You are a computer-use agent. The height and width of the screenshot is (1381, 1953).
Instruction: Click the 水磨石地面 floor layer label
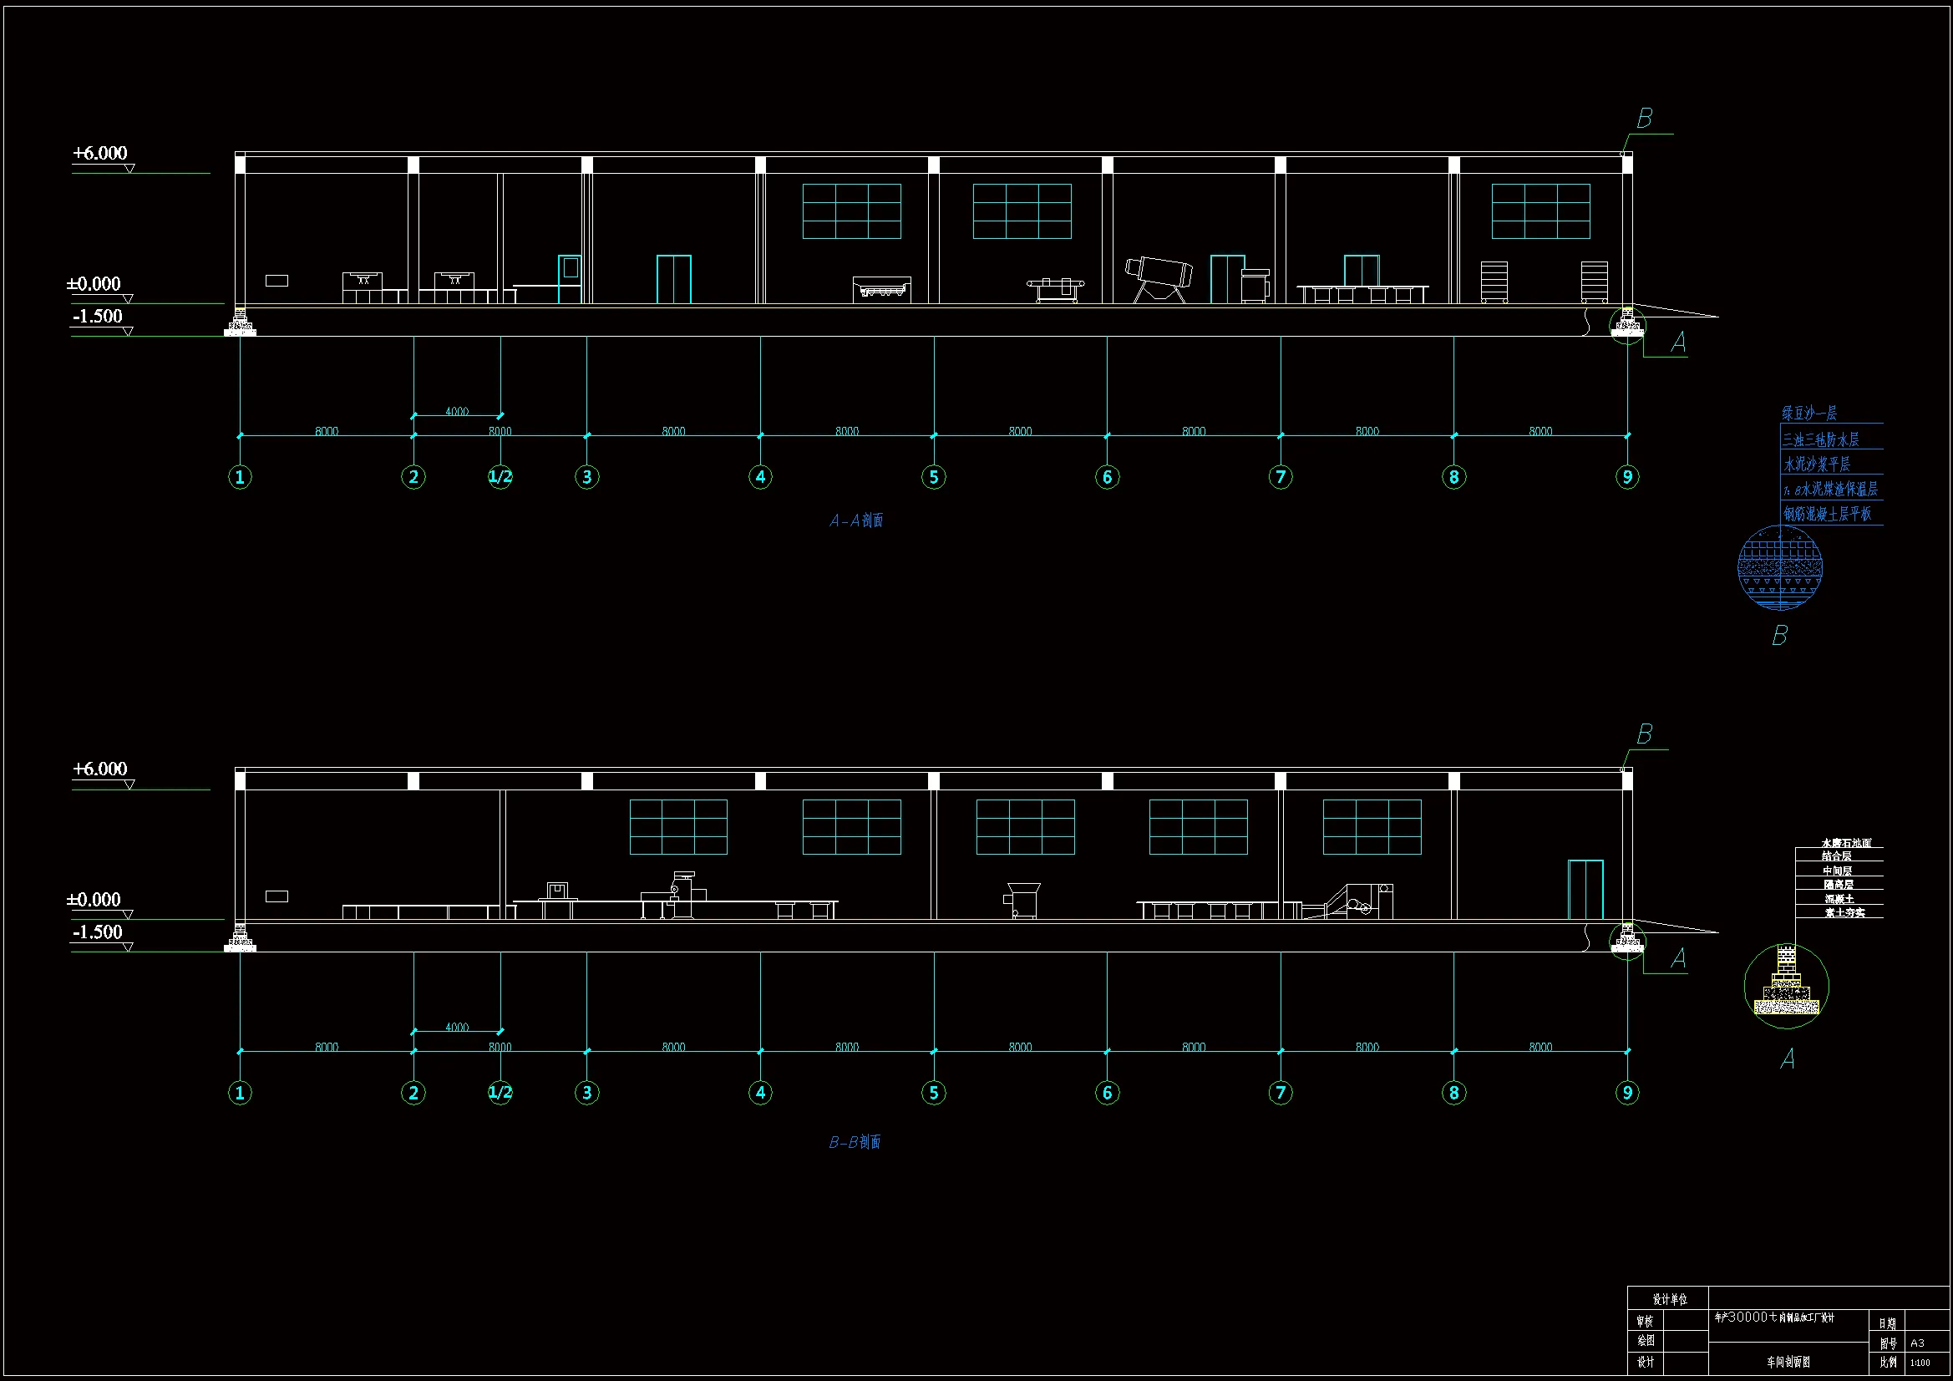tap(1846, 842)
